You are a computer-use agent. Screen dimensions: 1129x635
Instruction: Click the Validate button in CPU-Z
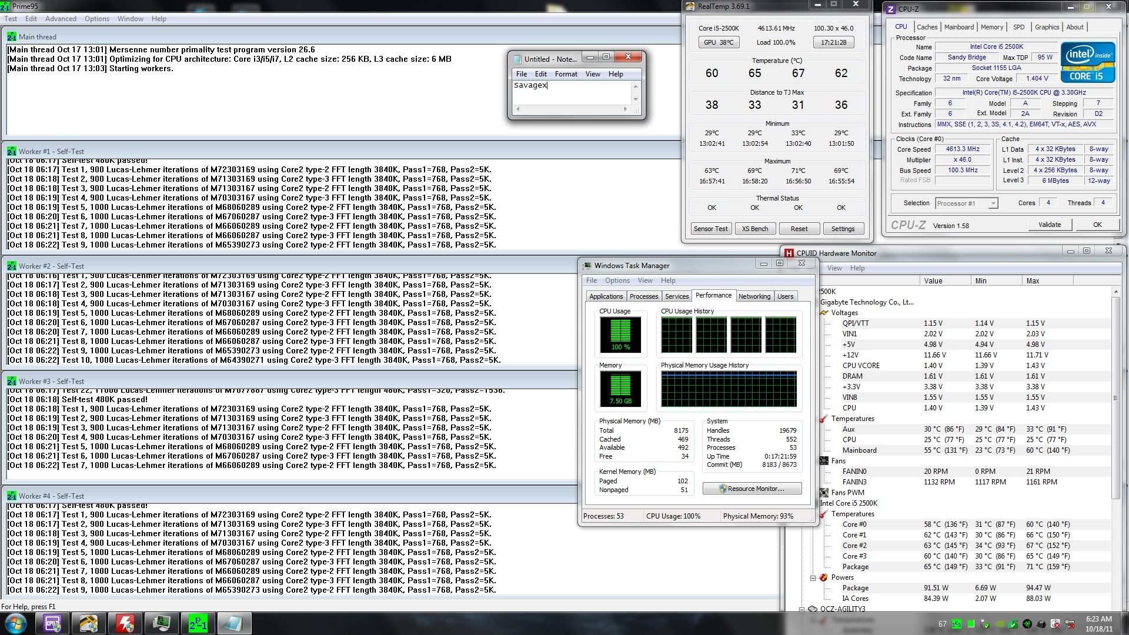(x=1050, y=225)
